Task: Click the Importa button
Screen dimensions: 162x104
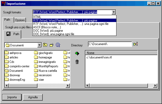Action: pyautogui.click(x=12, y=97)
